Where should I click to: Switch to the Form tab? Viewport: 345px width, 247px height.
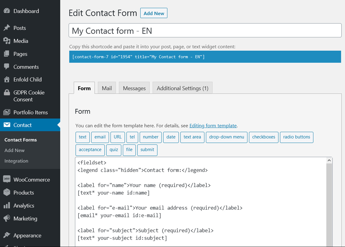pyautogui.click(x=84, y=88)
